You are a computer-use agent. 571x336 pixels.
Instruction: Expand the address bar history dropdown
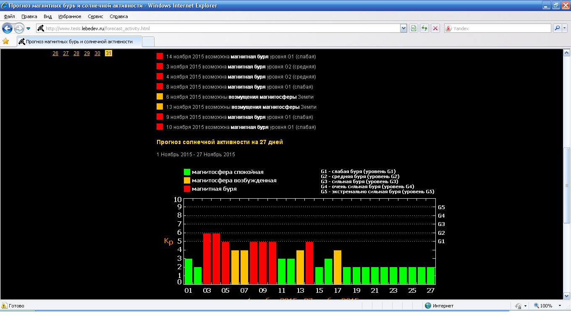[x=403, y=28]
